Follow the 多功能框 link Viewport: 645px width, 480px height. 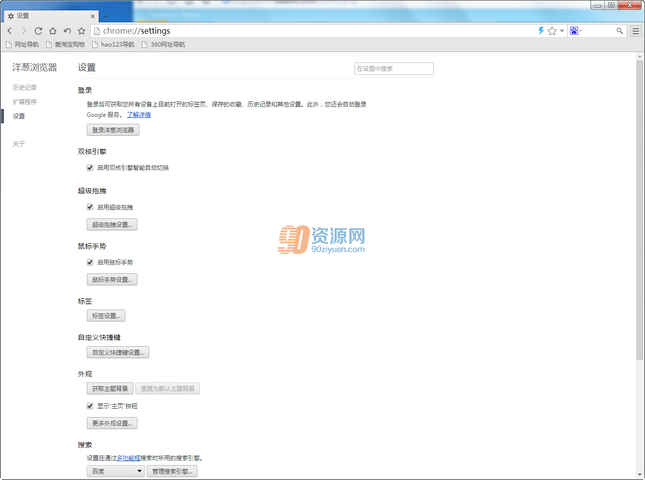pos(128,458)
